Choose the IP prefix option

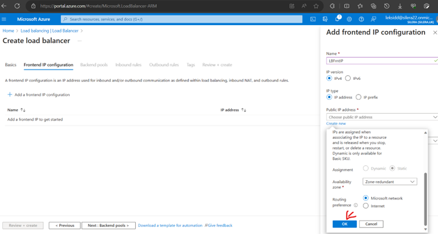click(x=358, y=97)
